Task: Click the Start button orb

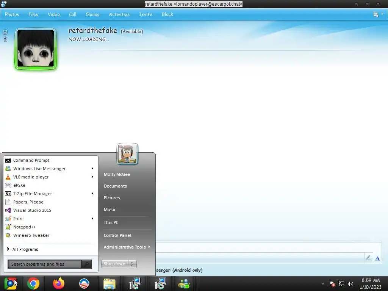Action: pyautogui.click(x=10, y=283)
